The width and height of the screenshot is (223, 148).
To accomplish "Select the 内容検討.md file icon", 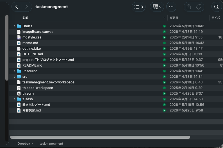I will coord(19,110).
